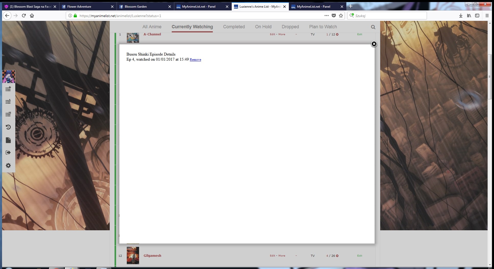Close the Busou Shinki episode details popup

click(374, 44)
